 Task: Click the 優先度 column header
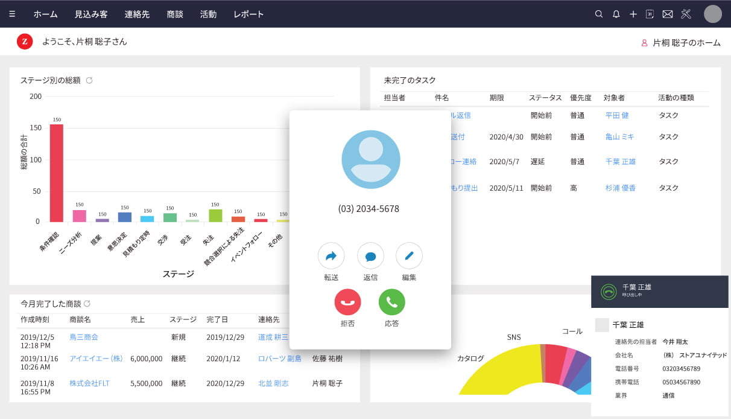tap(581, 98)
